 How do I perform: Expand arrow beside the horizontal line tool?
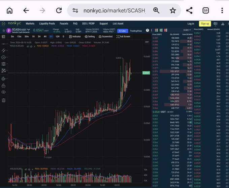pyautogui.click(x=7, y=44)
